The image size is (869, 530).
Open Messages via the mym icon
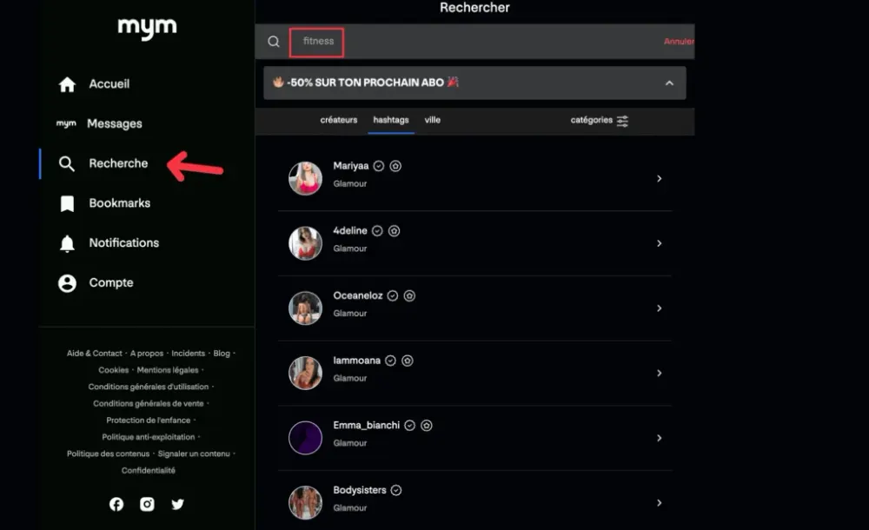[x=66, y=123]
